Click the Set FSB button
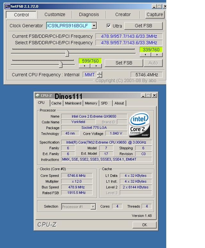This screenshot has height=248, width=205. pos(124,63)
